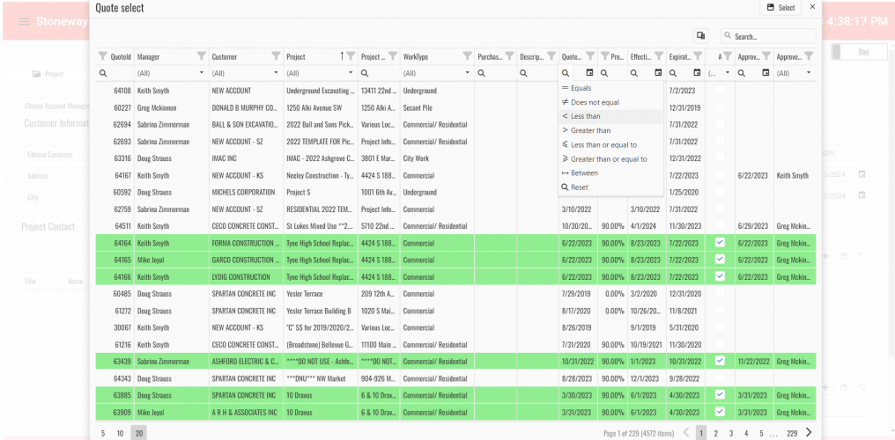895x440 pixels.
Task: Open calendar picker in Quote date filter
Action: pyautogui.click(x=590, y=73)
